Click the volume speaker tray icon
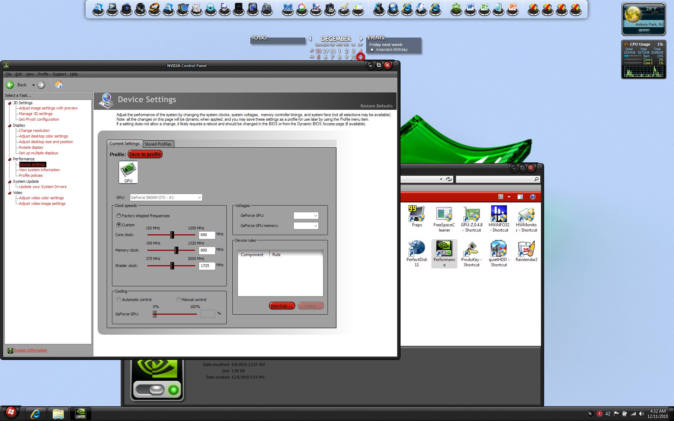The height and width of the screenshot is (421, 674). 641,414
